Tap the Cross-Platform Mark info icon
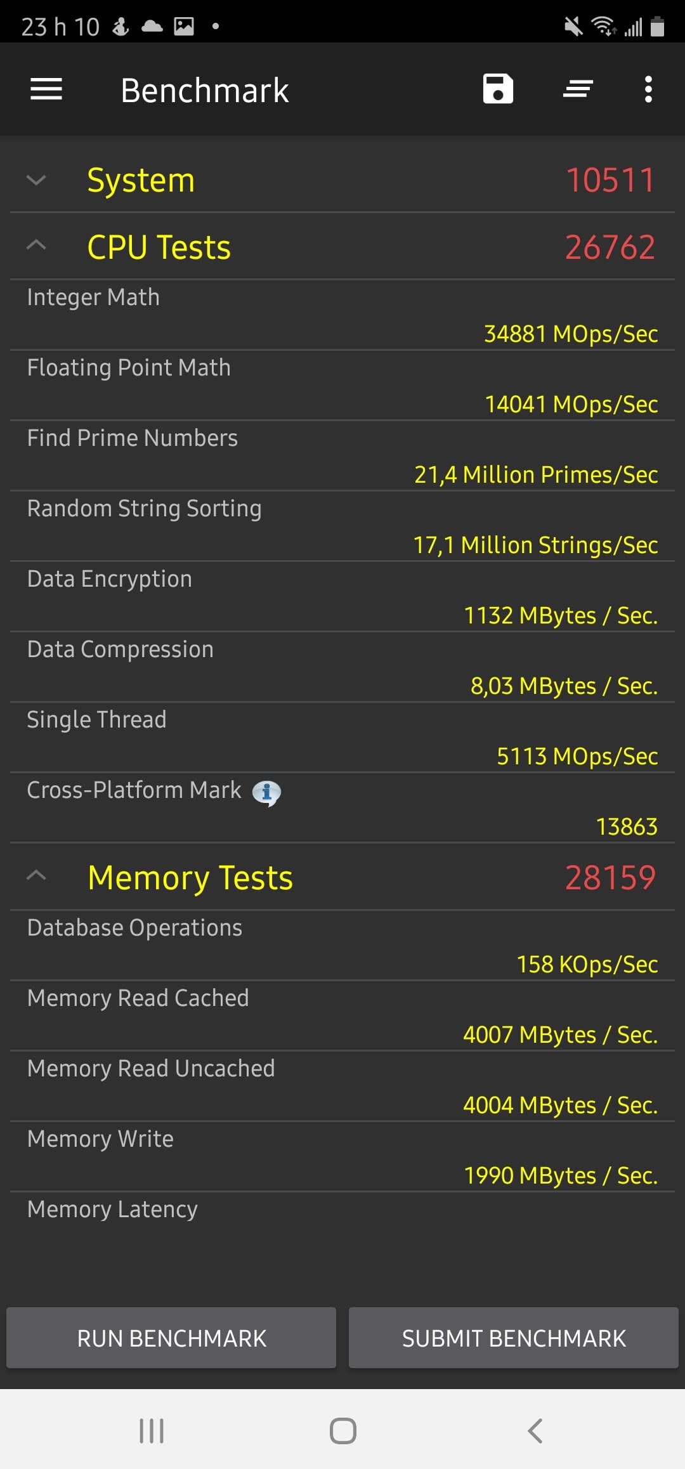 [266, 792]
